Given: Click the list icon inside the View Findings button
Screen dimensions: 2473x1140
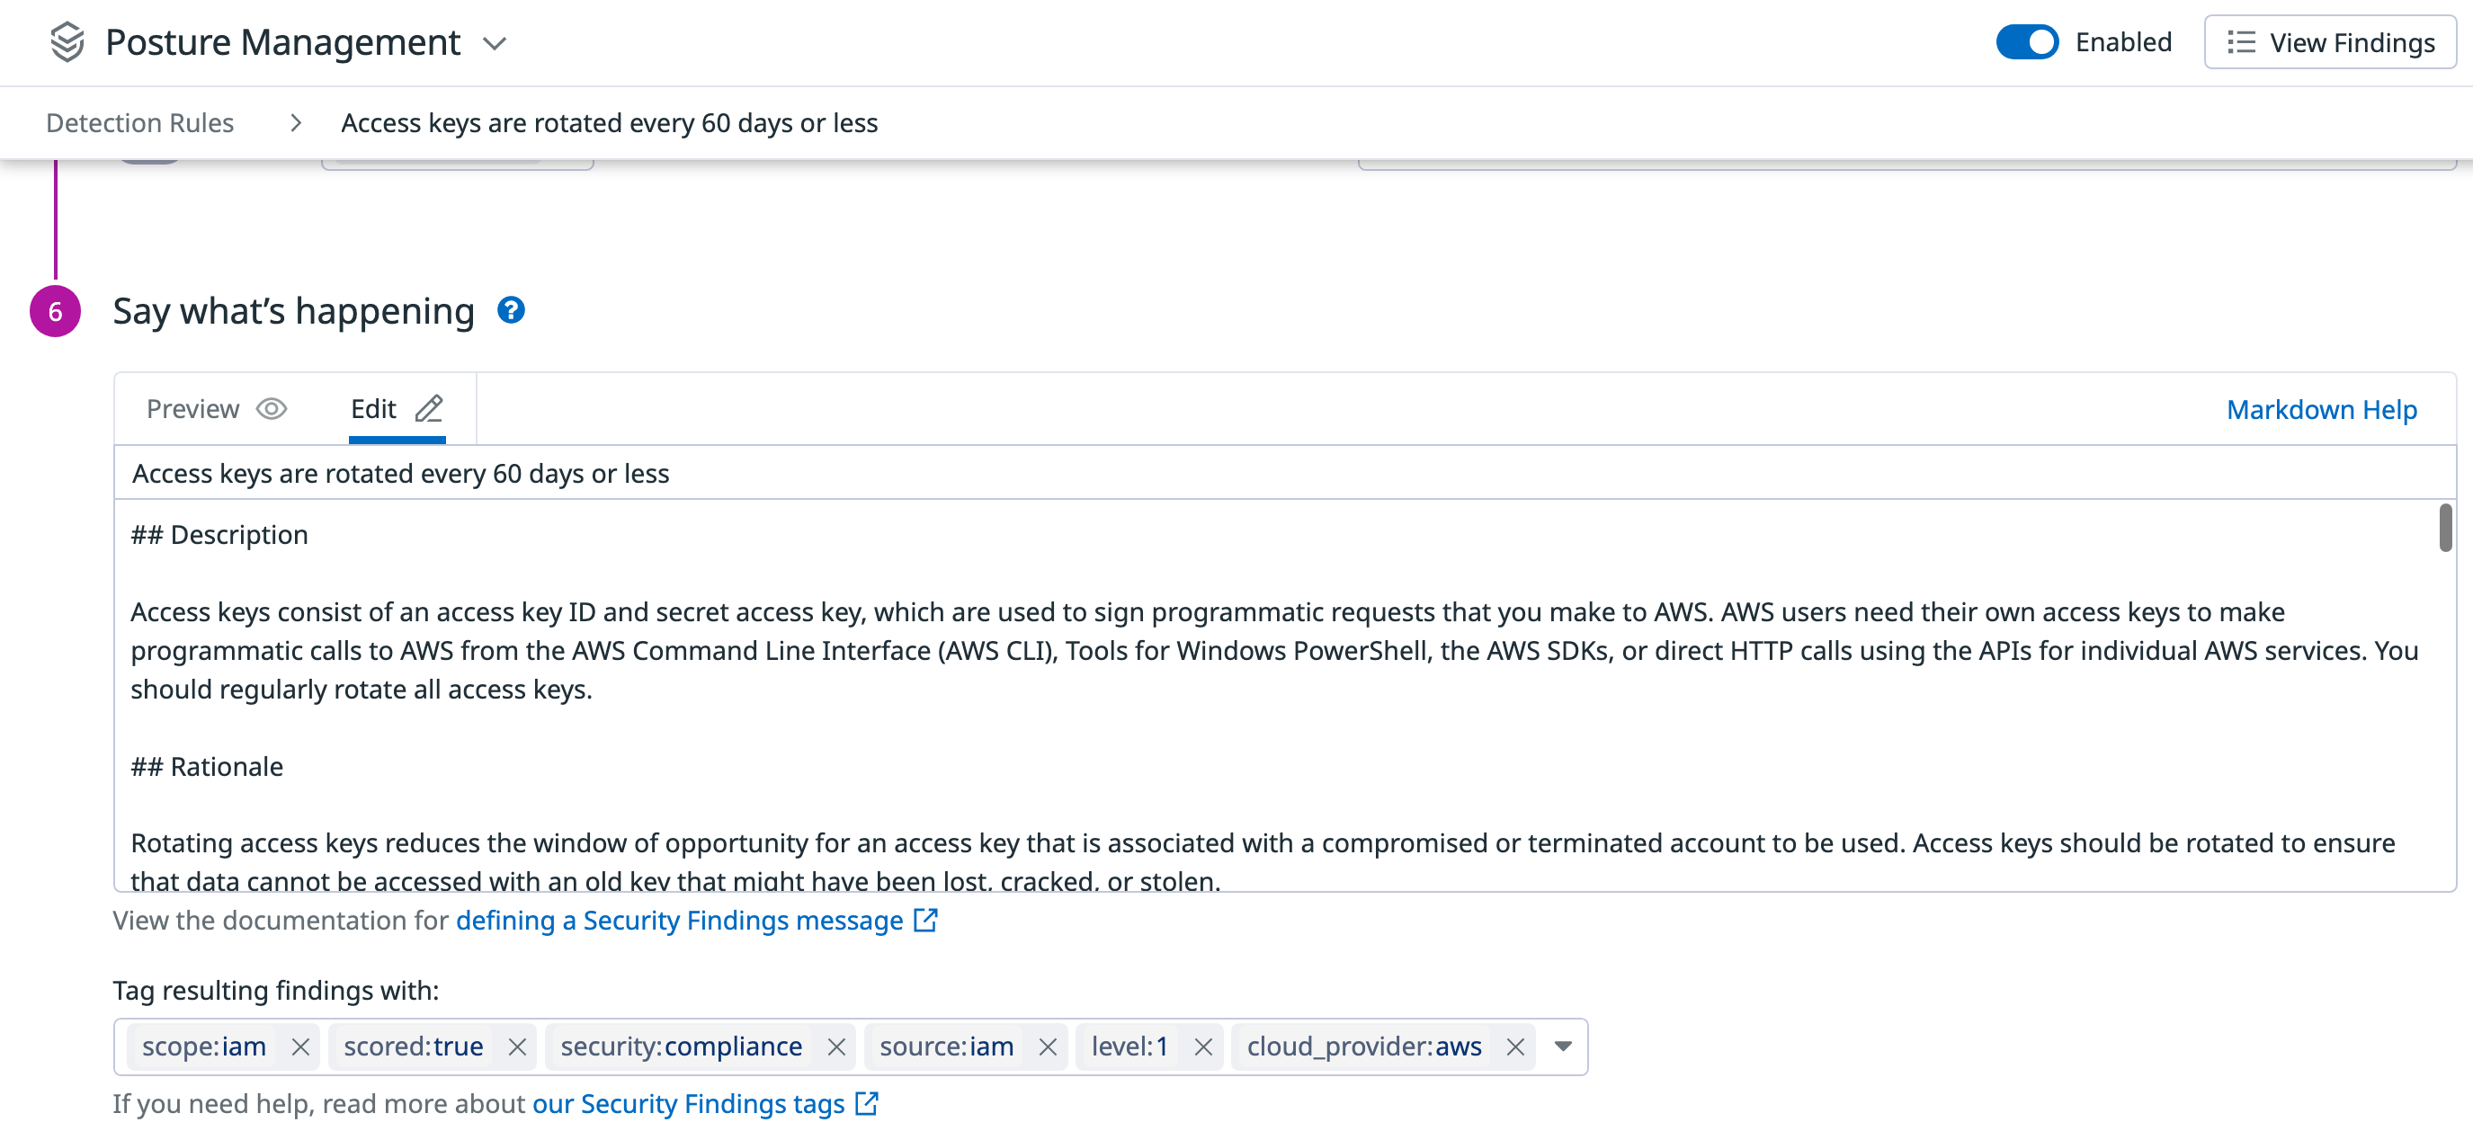Looking at the screenshot, I should coord(2241,42).
